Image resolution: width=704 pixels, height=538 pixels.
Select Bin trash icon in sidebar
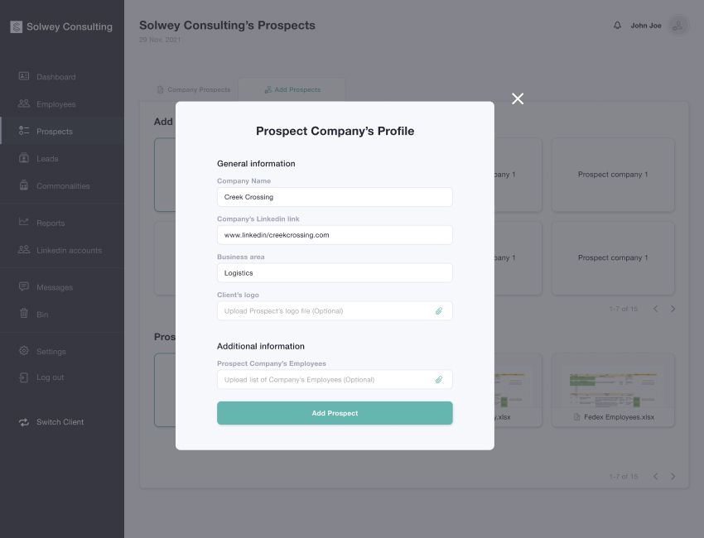pyautogui.click(x=24, y=313)
